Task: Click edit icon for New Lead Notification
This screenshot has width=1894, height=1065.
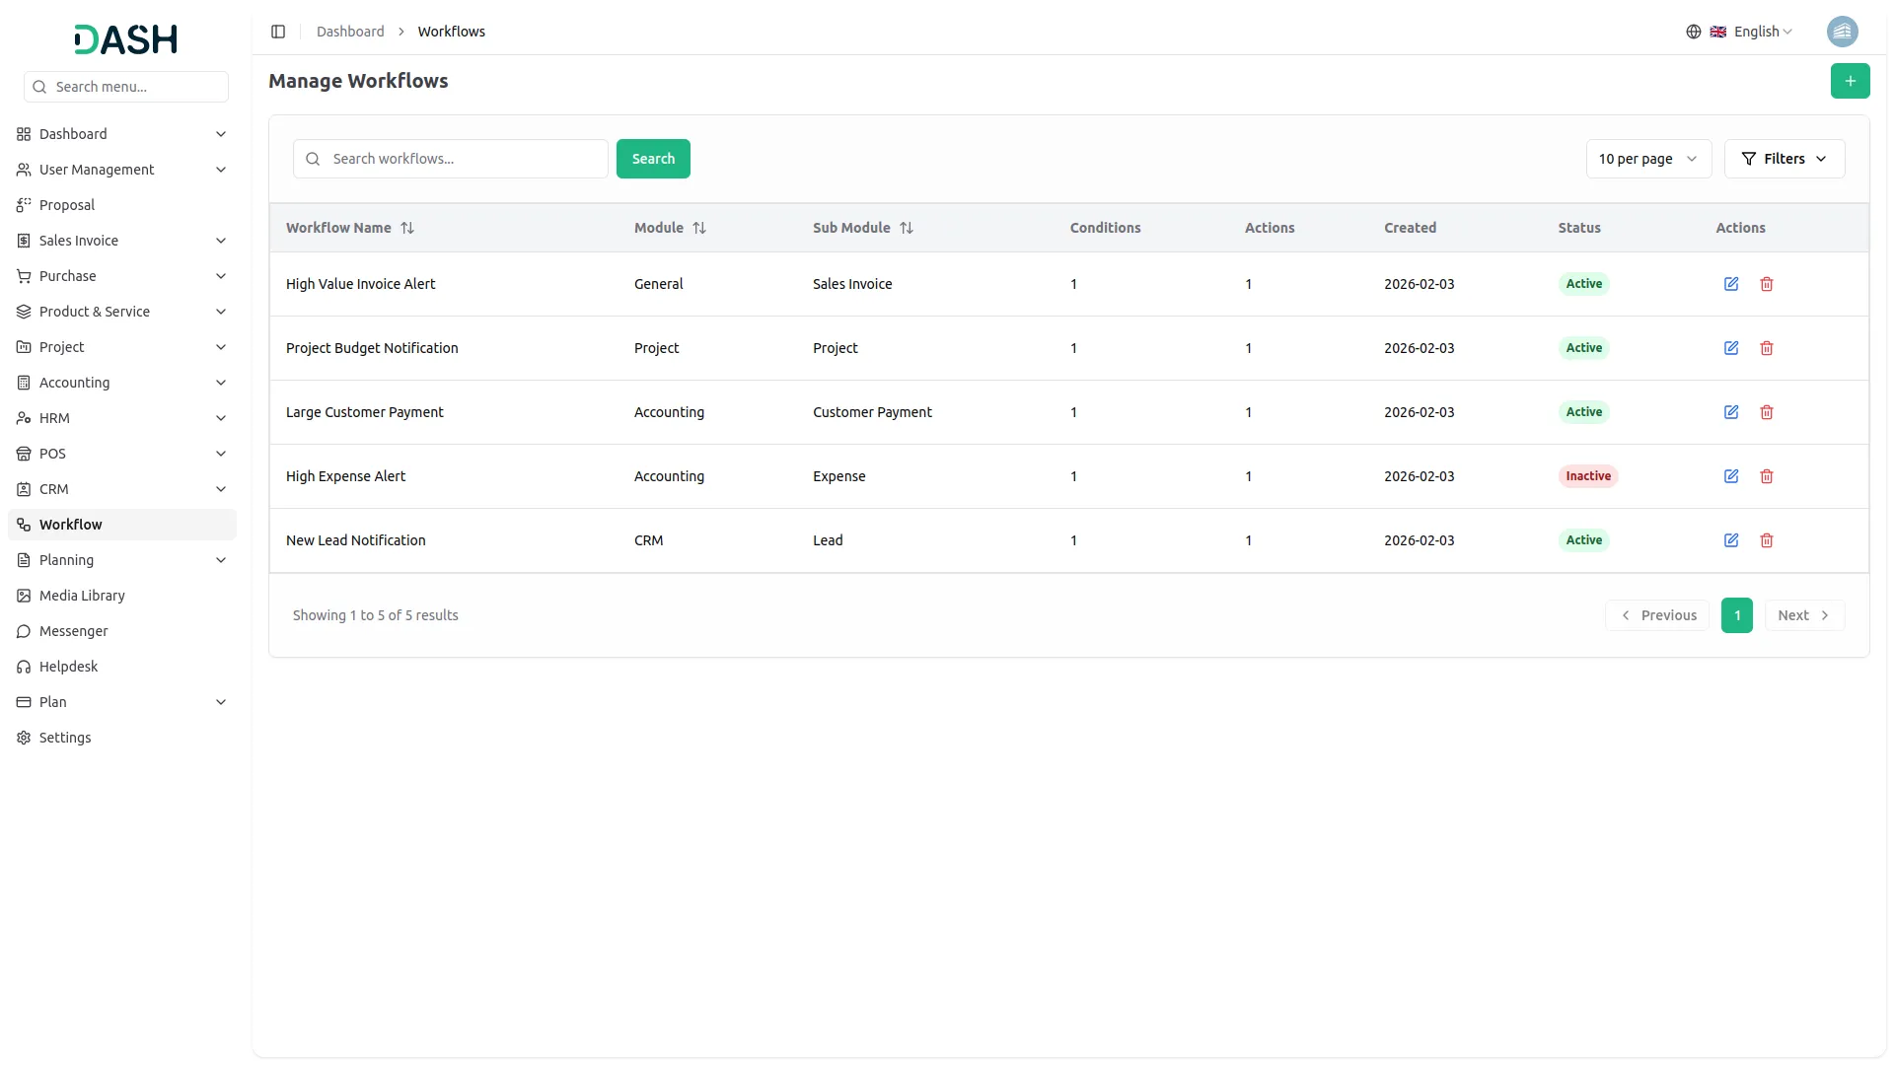Action: (x=1730, y=540)
